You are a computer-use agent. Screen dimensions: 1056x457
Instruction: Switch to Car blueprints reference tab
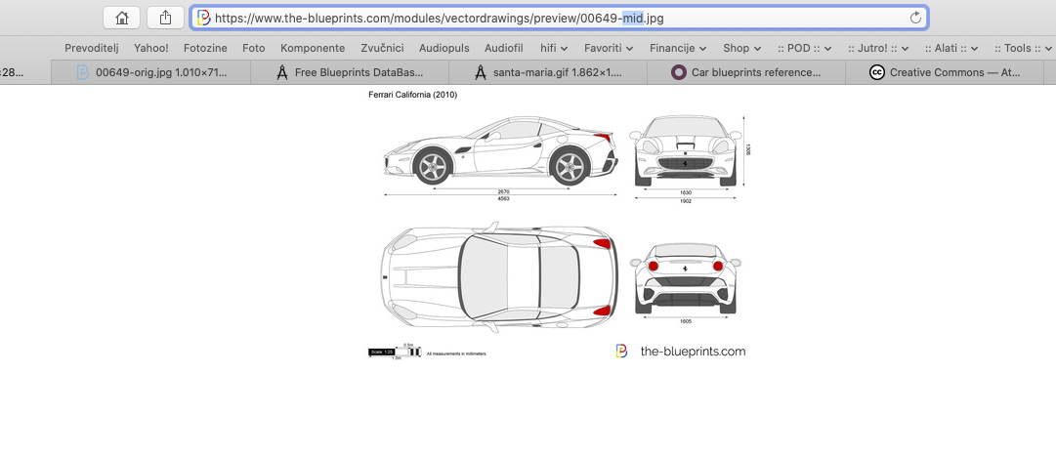point(747,72)
